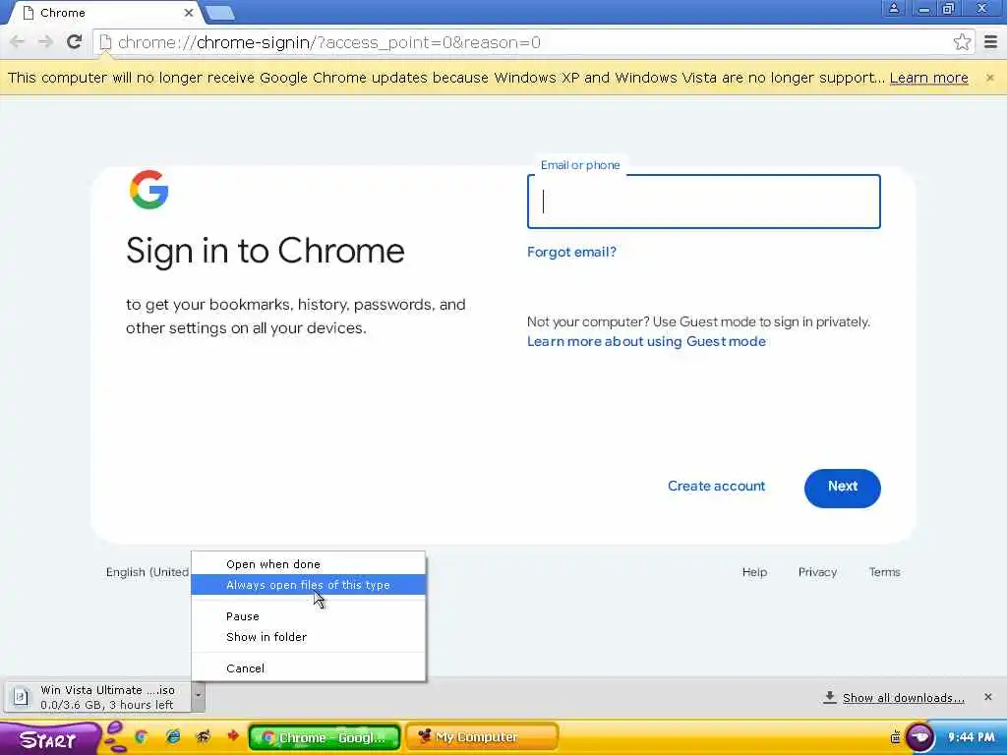Open the Chrome hamburger menu
Viewport: 1007px width, 755px height.
pyautogui.click(x=990, y=42)
